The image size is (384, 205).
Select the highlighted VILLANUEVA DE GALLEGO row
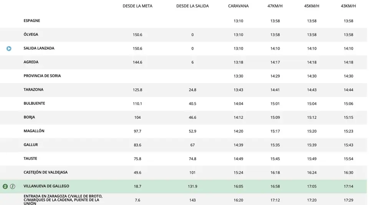click(x=184, y=187)
